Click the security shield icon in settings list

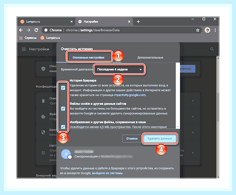click(x=43, y=132)
